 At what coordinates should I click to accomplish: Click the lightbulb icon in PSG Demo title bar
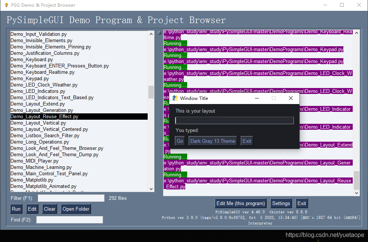(x=6, y=5)
